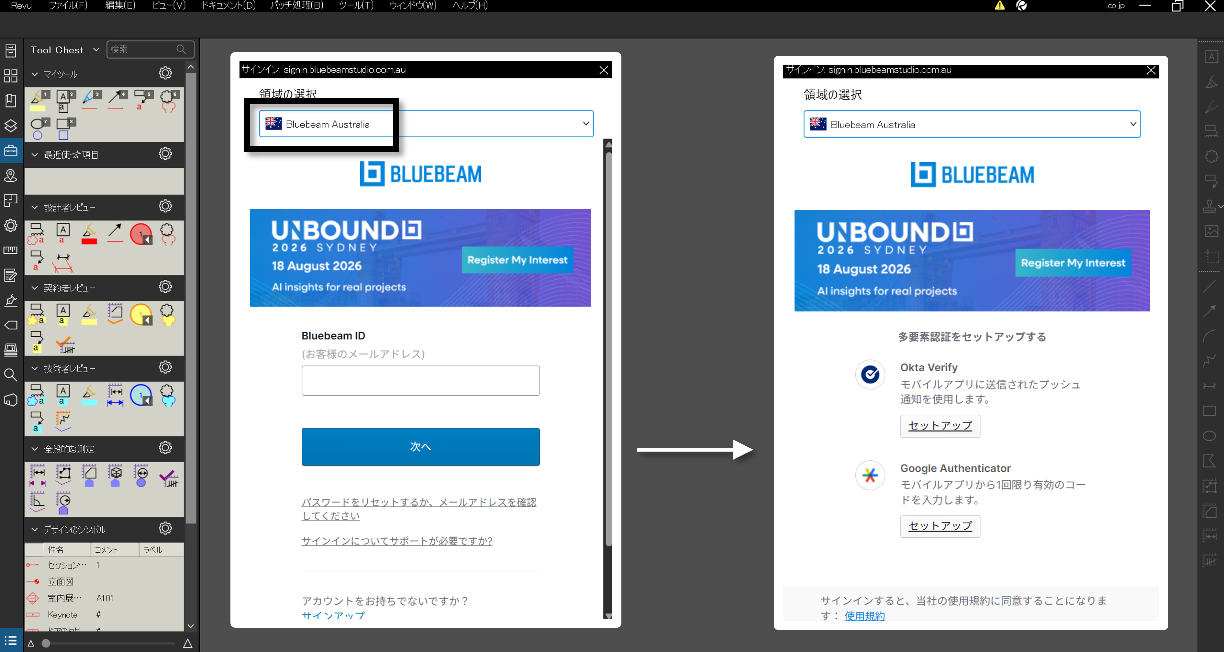Open the Thumbnails panel in left sidebar
The width and height of the screenshot is (1224, 652).
(10, 75)
